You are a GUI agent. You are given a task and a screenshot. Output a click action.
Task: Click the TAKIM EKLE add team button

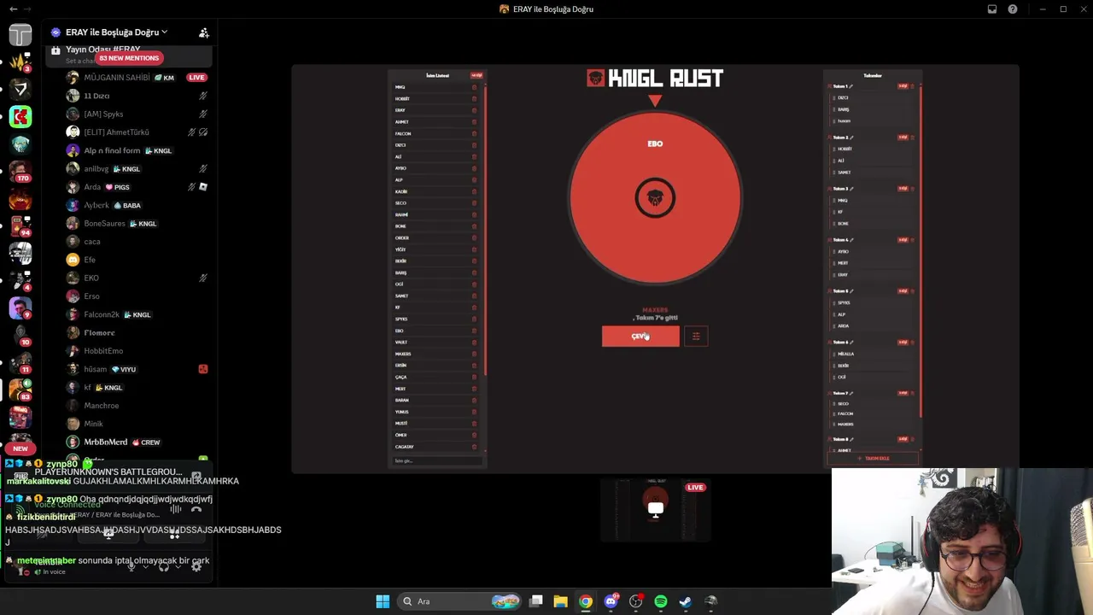(x=874, y=459)
